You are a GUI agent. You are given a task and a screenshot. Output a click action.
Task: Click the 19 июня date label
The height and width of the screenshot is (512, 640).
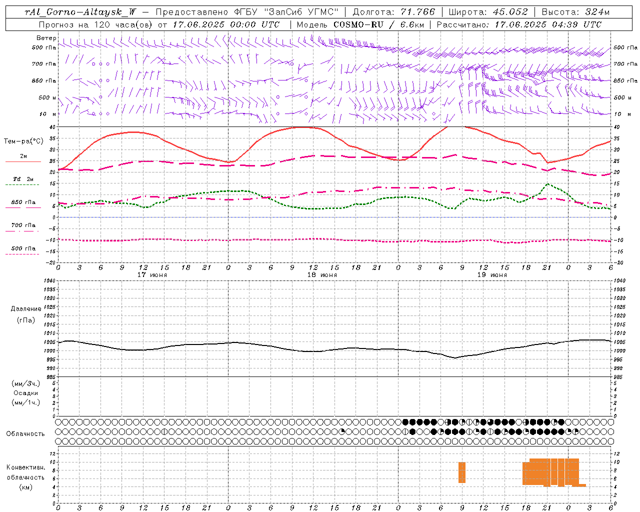pyautogui.click(x=492, y=275)
